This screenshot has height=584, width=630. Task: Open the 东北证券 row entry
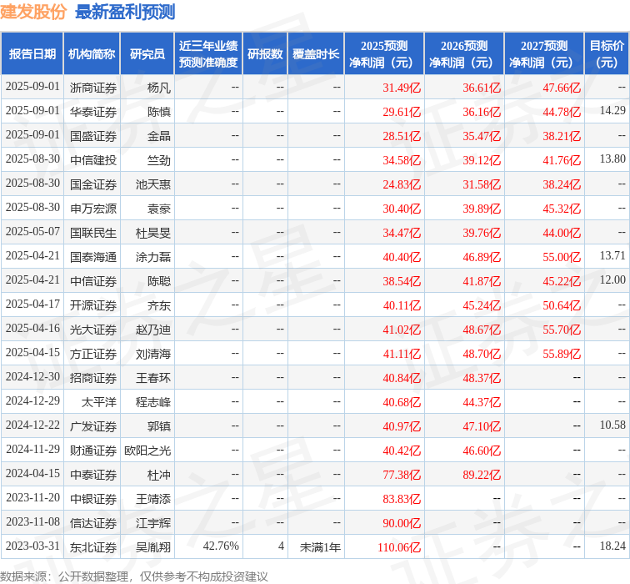(93, 547)
